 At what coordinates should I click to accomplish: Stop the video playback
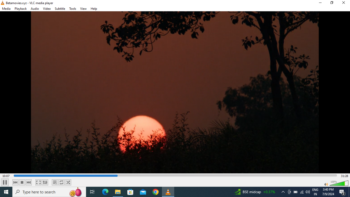coord(22,182)
